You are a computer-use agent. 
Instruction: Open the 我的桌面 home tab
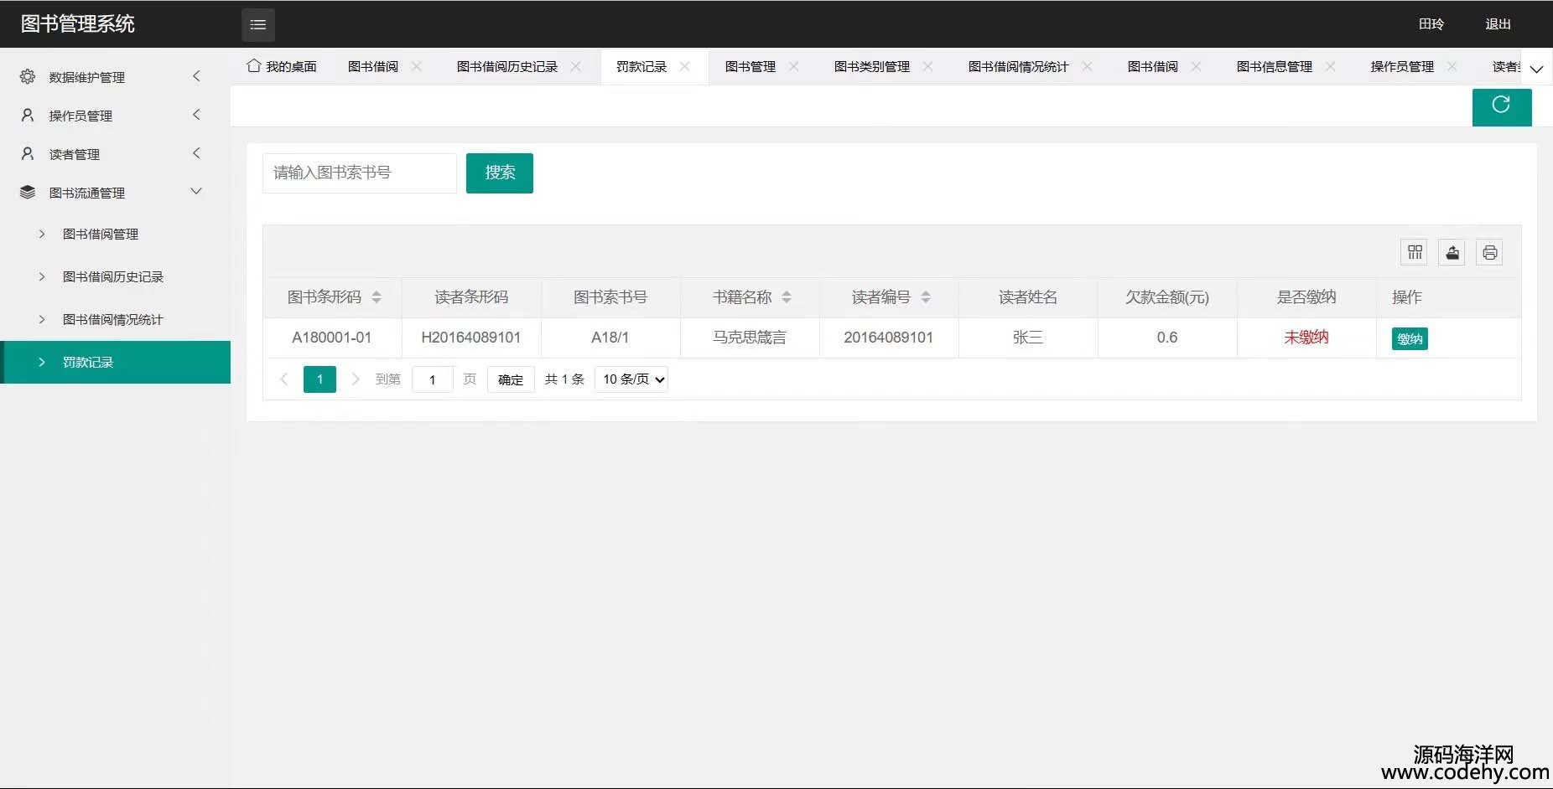click(283, 67)
